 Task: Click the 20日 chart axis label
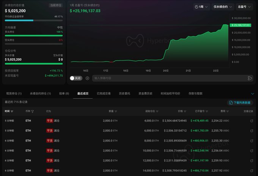[x=166, y=71]
